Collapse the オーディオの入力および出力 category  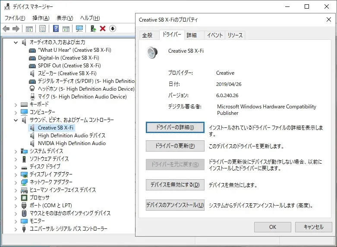(16, 42)
